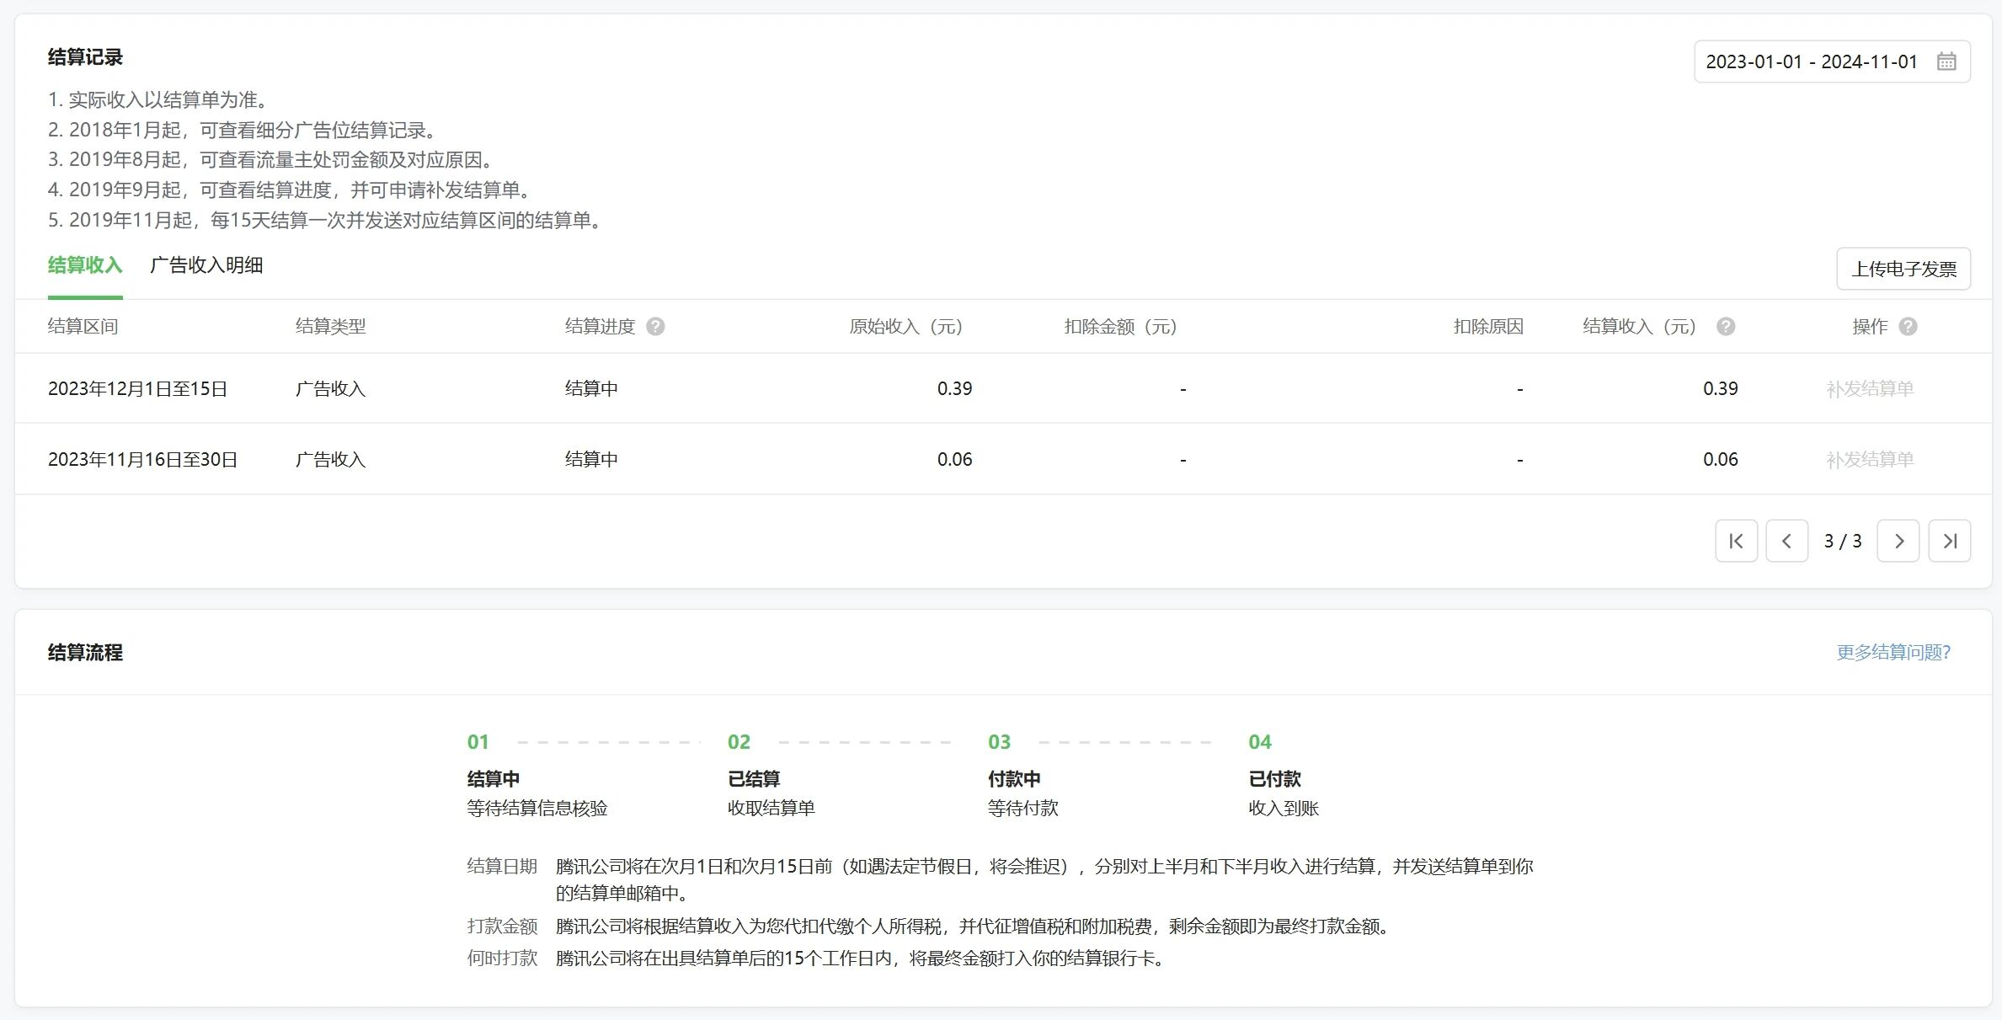This screenshot has height=1020, width=2002.
Task: Click 补发结算单 for November 16-30 row
Action: tap(1869, 459)
